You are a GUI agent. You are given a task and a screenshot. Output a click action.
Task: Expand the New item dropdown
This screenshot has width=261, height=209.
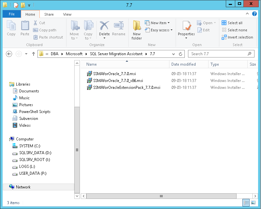click(168, 23)
